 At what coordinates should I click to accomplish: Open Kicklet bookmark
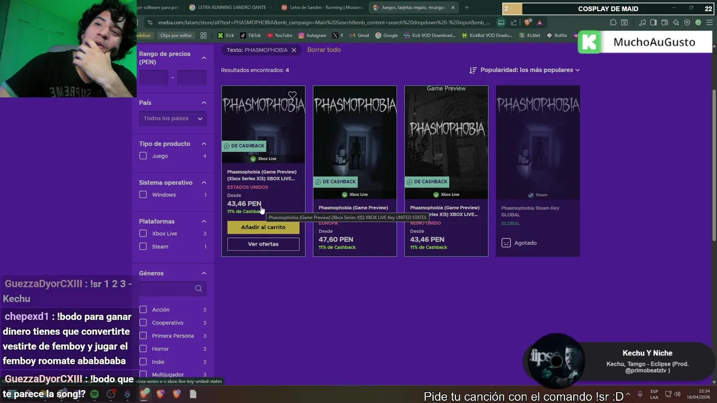coord(529,35)
